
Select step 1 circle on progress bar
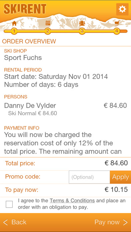(14, 31)
